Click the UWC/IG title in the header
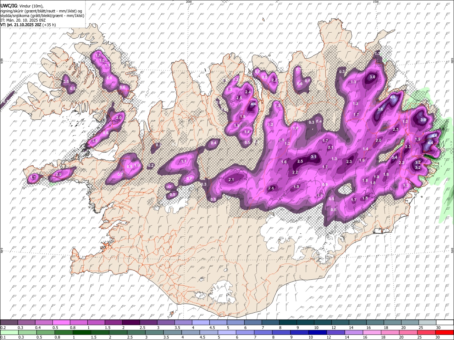Screen dimensions: 454x340 point(8,6)
